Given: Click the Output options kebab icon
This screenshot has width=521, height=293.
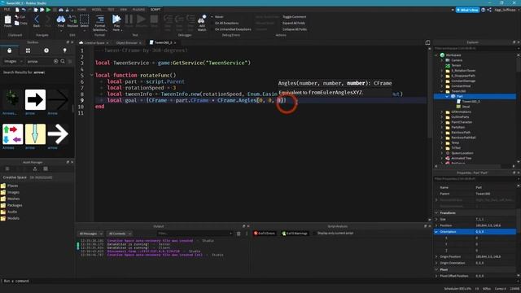Looking at the screenshot, I should (x=247, y=234).
